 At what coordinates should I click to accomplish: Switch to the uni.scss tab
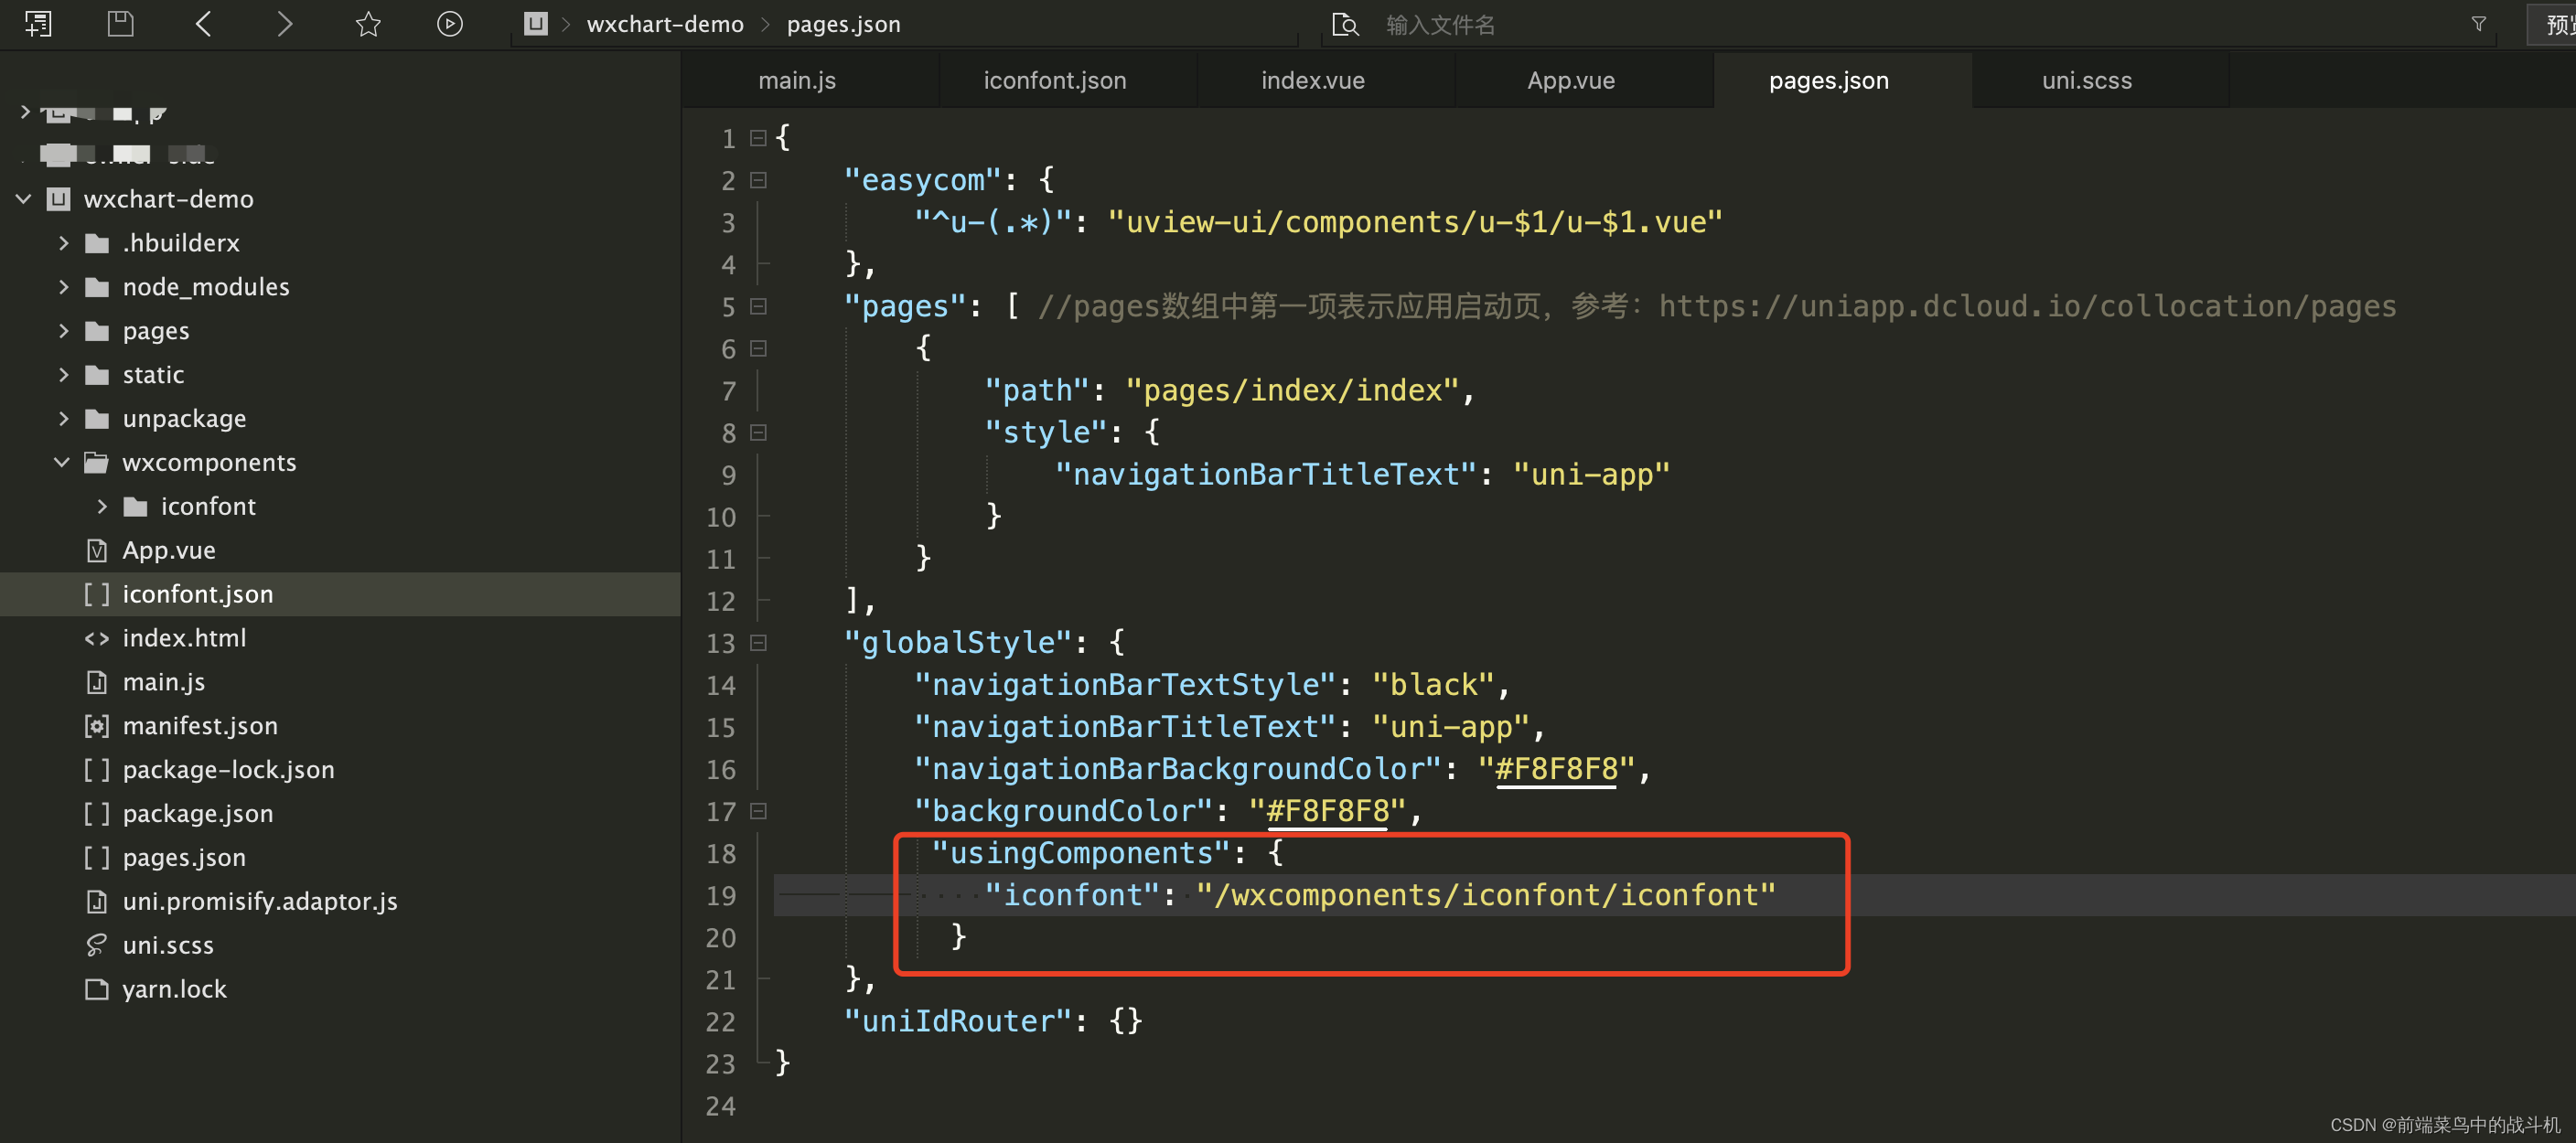tap(2087, 79)
